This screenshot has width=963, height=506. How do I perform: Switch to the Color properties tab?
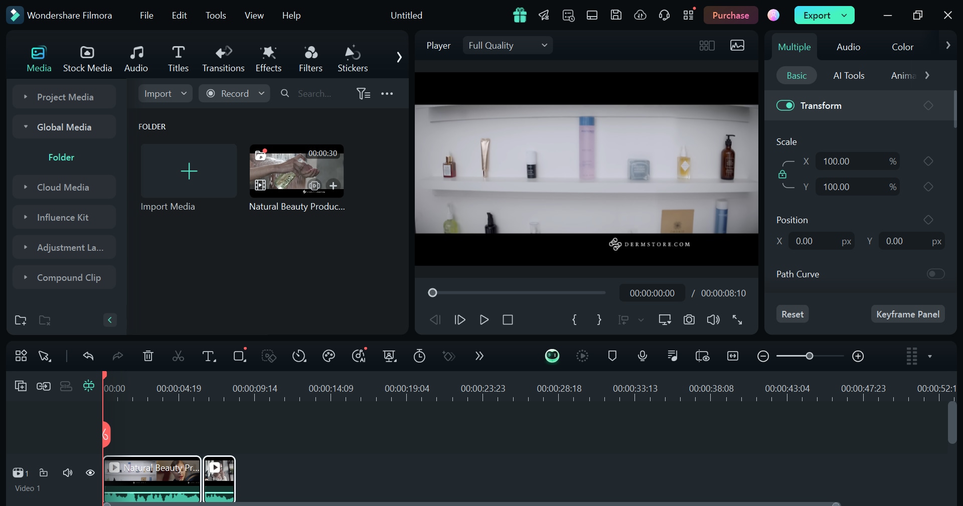click(x=902, y=47)
